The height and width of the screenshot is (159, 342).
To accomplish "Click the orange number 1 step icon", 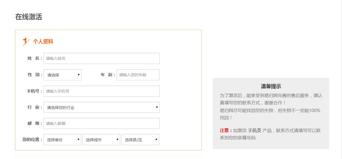I will coord(26,42).
